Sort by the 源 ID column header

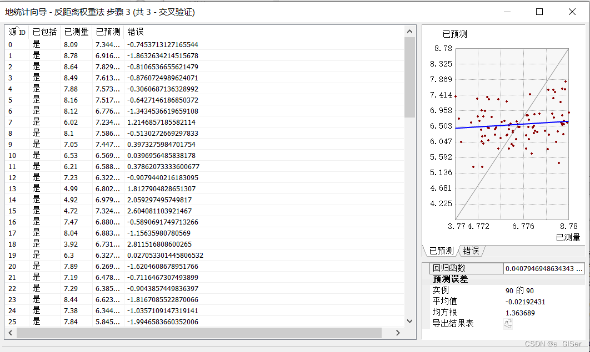(x=17, y=32)
